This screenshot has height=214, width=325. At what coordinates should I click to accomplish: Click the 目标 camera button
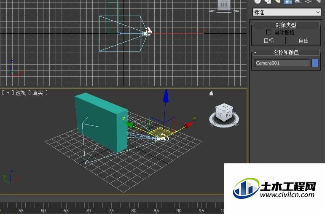(269, 41)
